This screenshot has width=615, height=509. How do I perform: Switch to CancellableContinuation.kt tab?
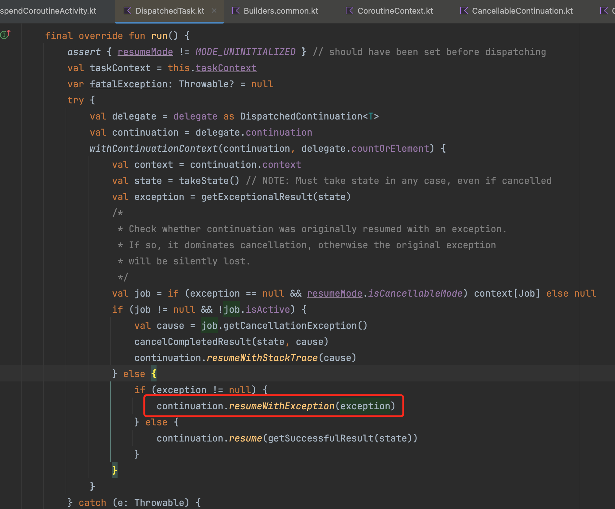pos(522,11)
